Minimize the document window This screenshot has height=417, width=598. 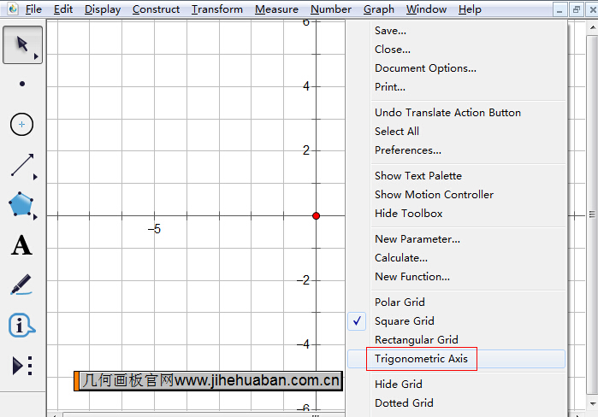pos(560,9)
